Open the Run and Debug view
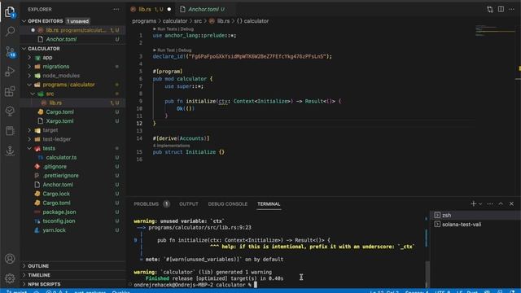 10,72
